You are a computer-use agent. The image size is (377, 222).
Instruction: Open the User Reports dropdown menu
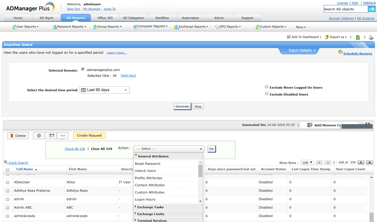click(25, 27)
